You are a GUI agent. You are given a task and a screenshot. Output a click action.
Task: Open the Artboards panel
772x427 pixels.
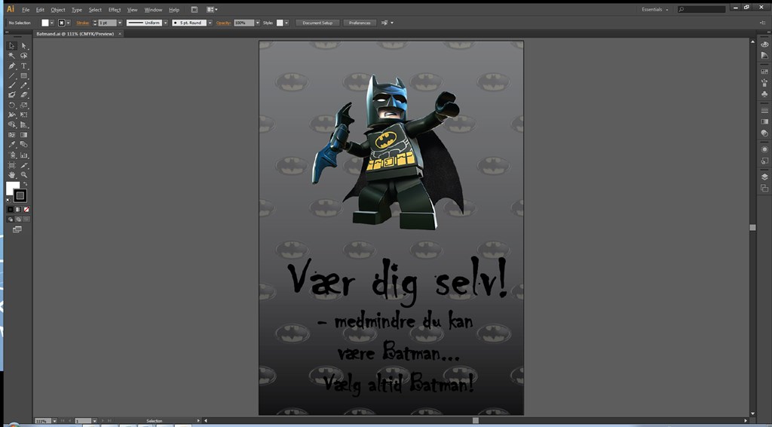[764, 188]
